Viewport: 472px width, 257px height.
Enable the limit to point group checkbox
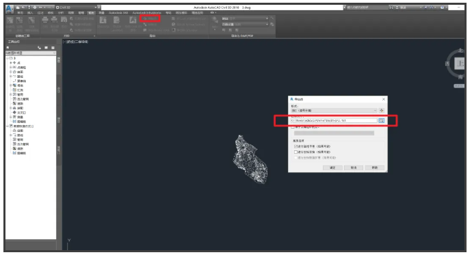(293, 127)
